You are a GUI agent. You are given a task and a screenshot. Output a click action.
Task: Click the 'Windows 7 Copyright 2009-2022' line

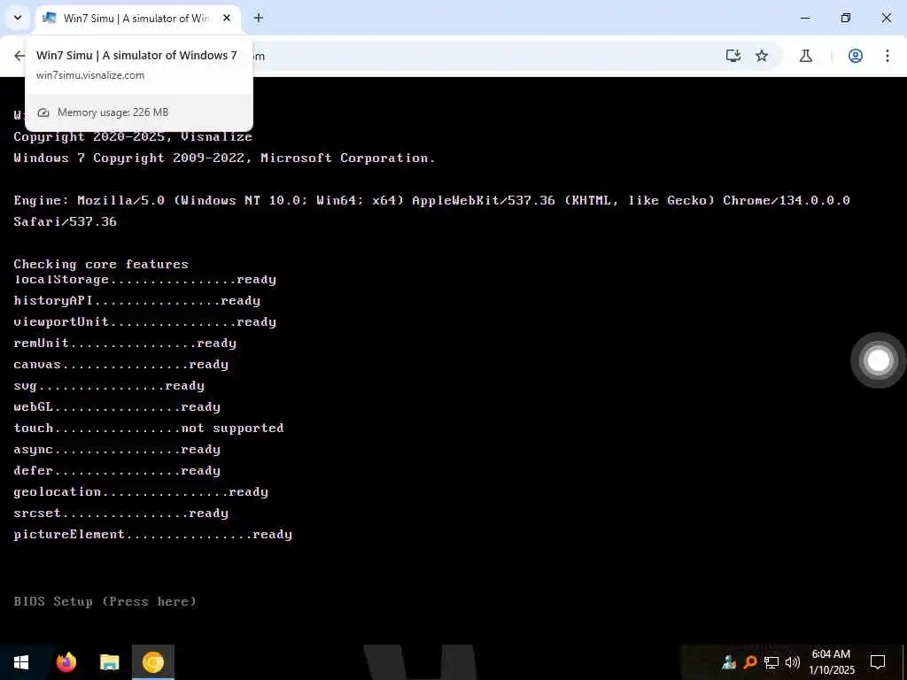click(x=224, y=158)
